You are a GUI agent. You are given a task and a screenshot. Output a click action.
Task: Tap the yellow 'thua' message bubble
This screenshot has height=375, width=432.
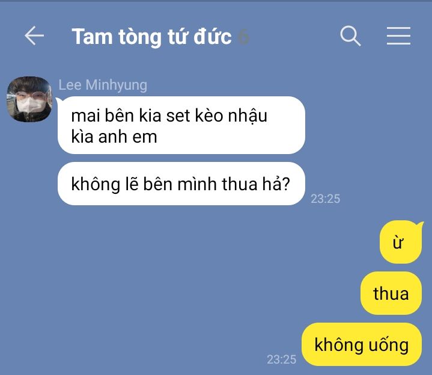[391, 293]
